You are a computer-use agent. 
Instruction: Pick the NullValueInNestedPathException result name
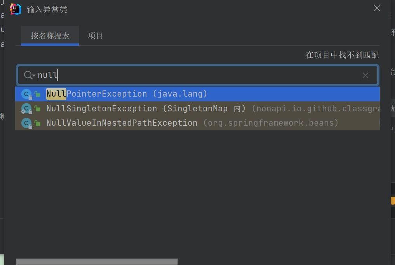tap(122, 123)
